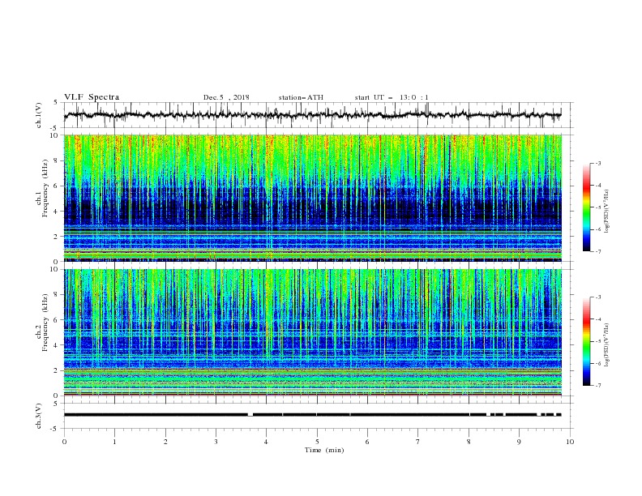Click the "ch.3(V)" axis label
642x496 pixels.
point(39,416)
